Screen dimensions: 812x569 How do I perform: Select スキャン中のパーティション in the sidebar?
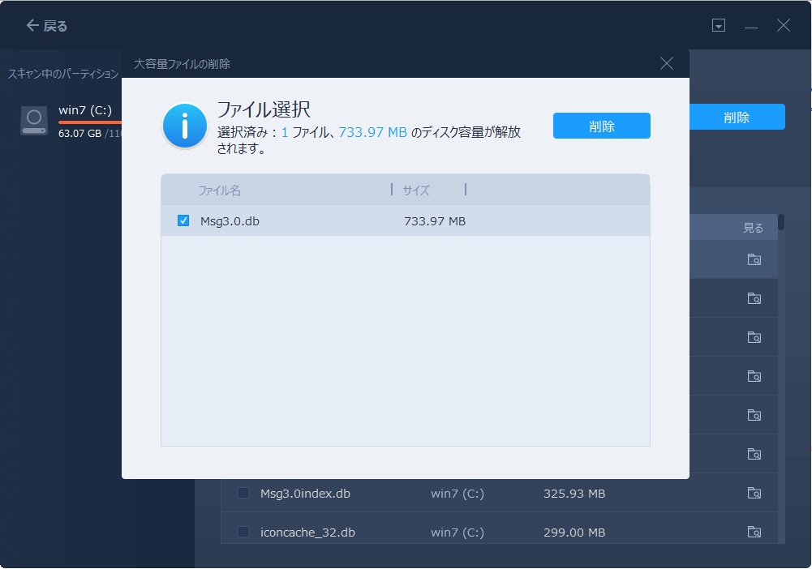click(62, 72)
